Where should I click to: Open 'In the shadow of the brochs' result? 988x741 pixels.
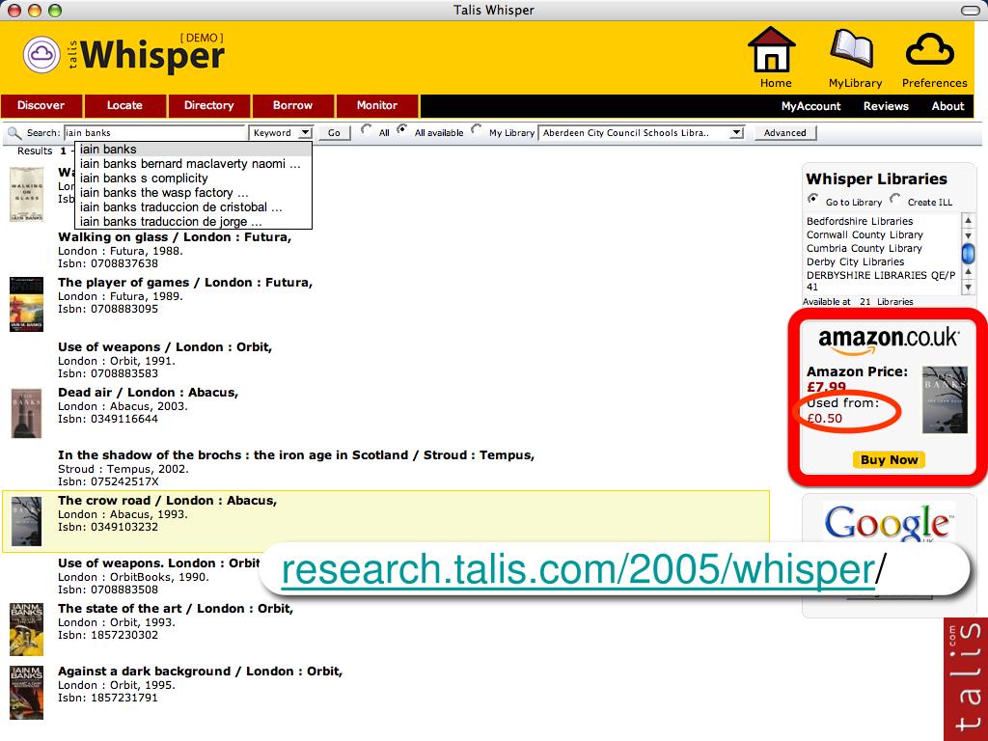click(x=296, y=455)
